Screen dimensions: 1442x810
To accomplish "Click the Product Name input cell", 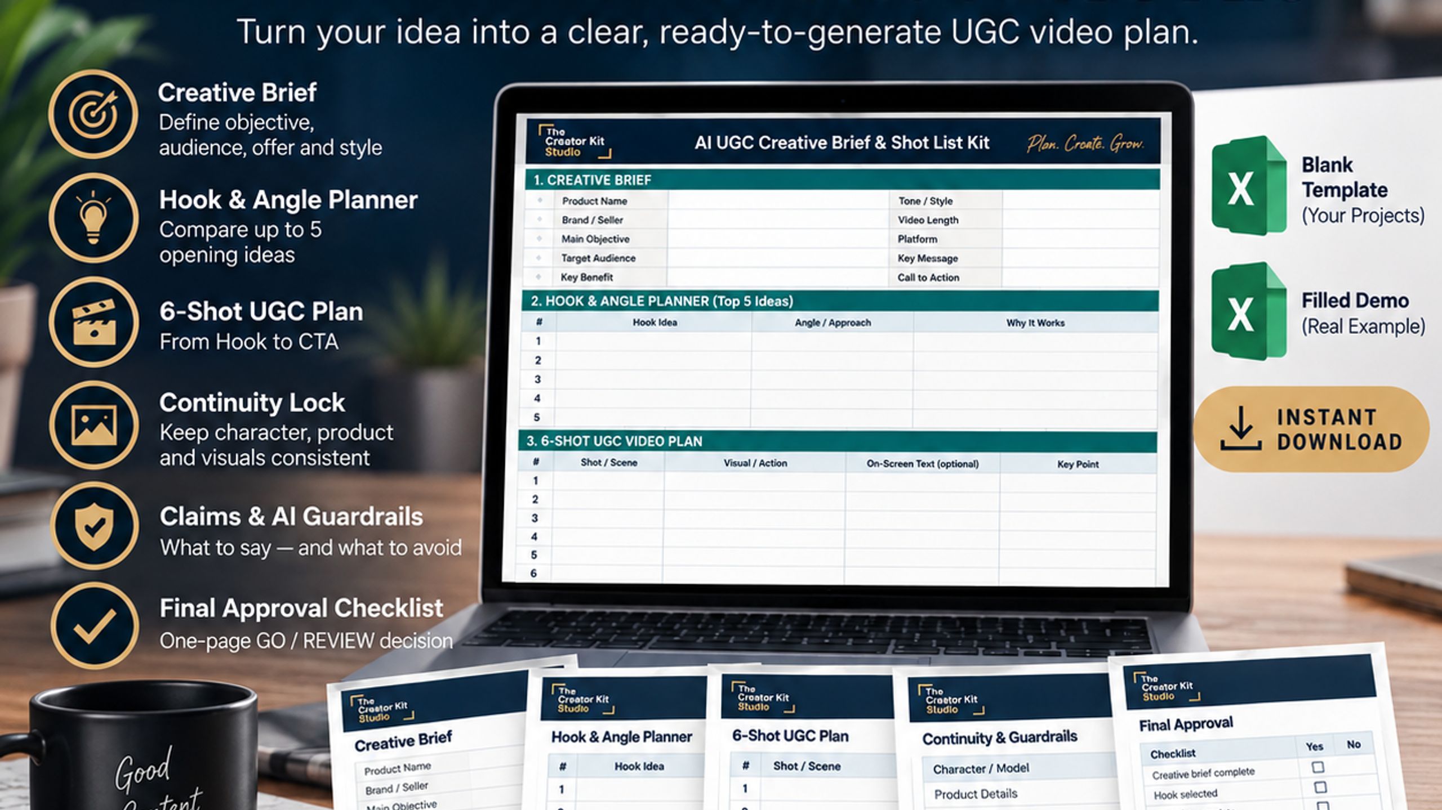I will 780,201.
